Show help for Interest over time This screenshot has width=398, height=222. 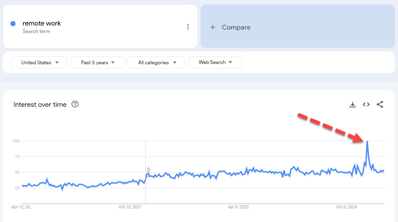point(75,104)
